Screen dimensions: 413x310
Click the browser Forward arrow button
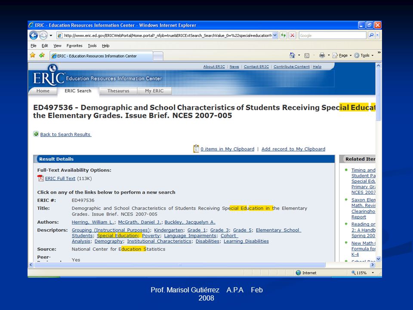click(43, 35)
